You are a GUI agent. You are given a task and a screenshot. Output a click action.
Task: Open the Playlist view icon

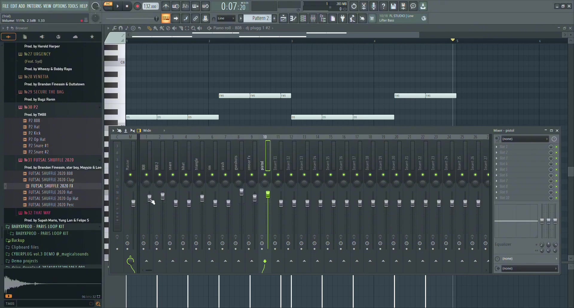tap(283, 19)
